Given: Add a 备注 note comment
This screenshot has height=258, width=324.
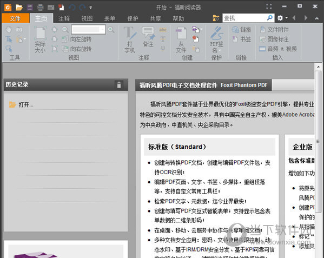Looking at the screenshot, I should click(x=148, y=37).
